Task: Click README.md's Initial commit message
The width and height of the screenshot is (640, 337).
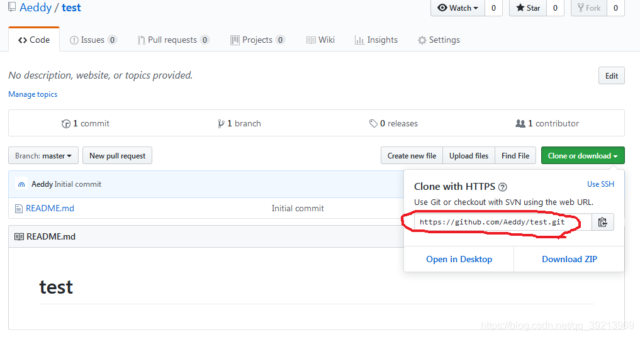Action: click(x=298, y=208)
